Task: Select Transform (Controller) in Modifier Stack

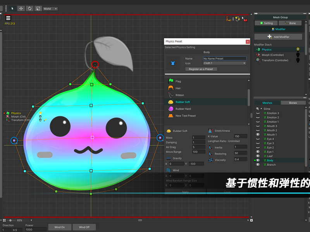Action: 275,60
